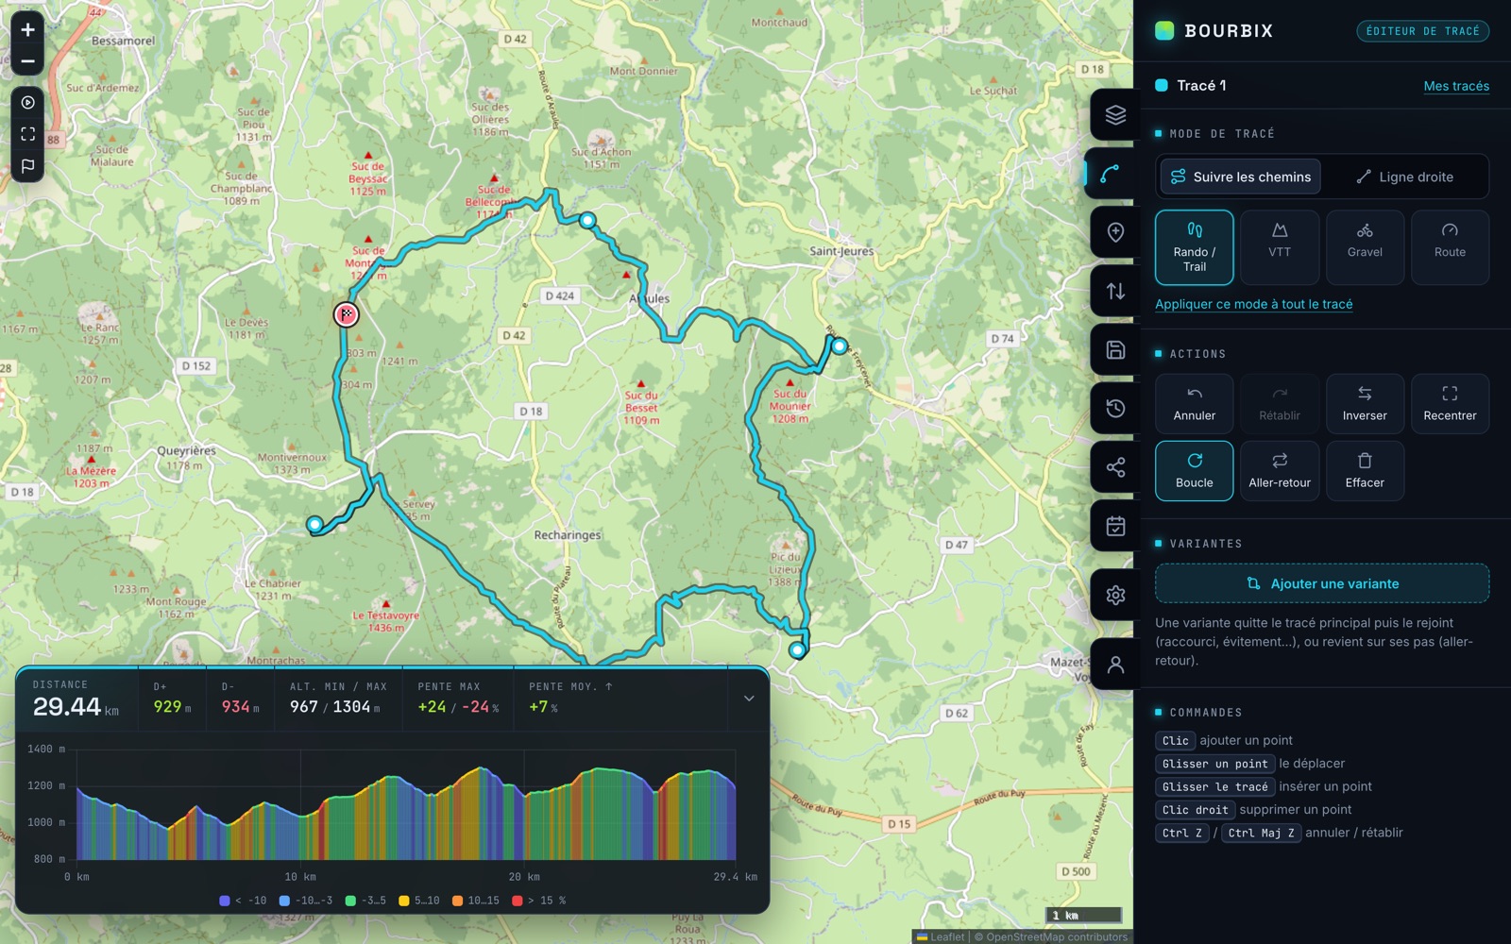The width and height of the screenshot is (1511, 944).
Task: Click the save floppy disk icon
Action: tap(1115, 349)
